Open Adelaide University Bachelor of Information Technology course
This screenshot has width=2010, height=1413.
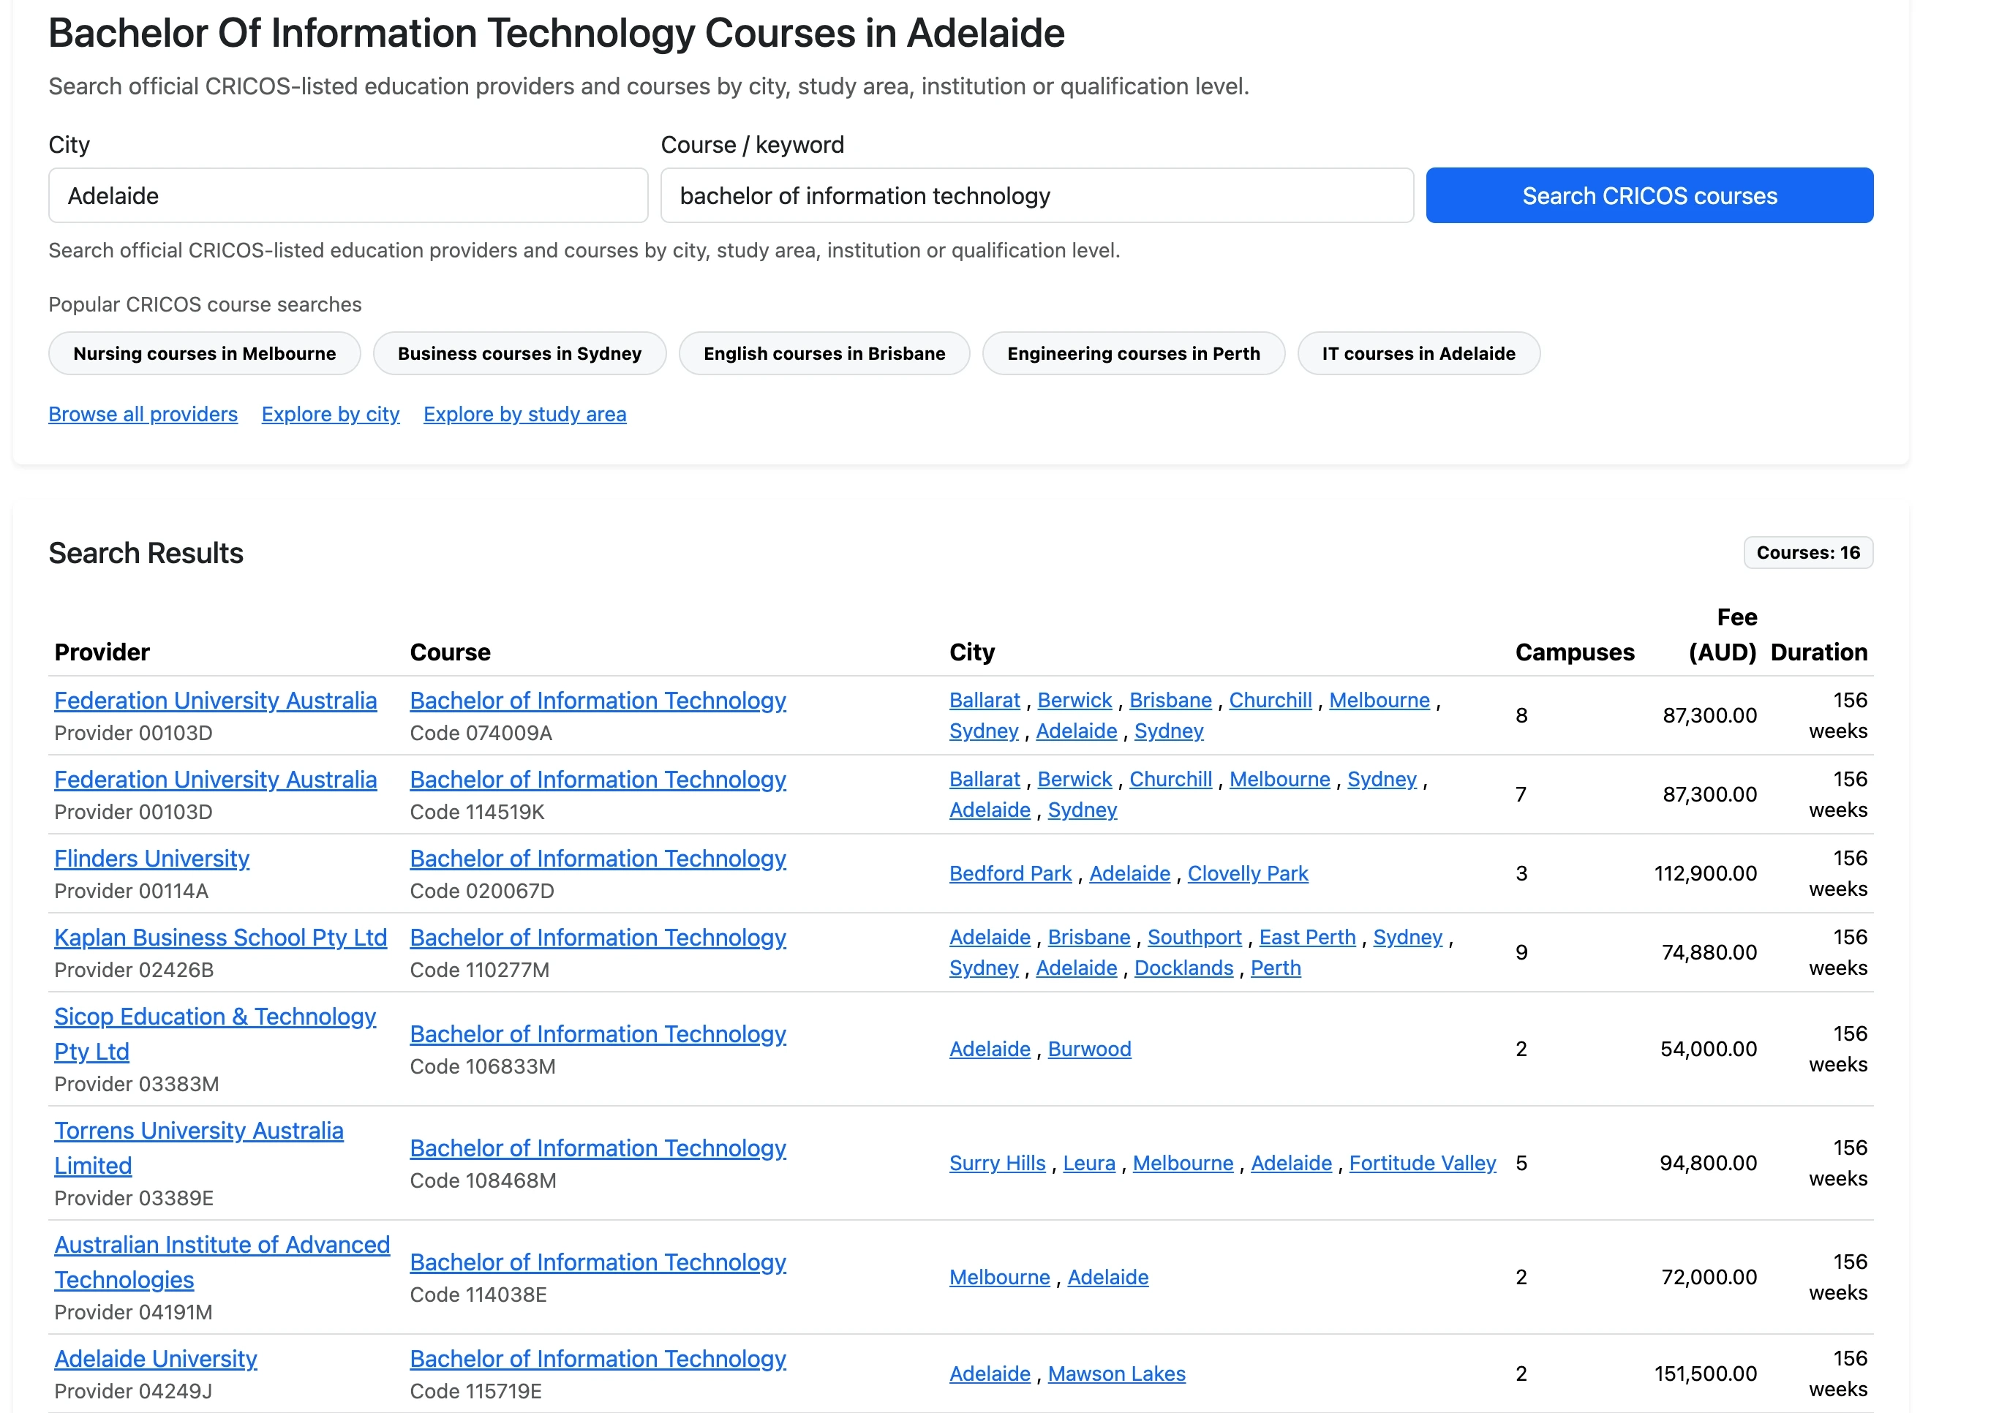click(598, 1358)
